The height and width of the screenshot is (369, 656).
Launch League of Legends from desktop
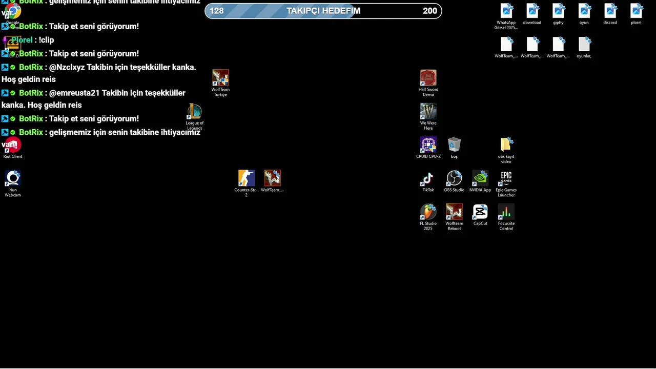pos(195,117)
